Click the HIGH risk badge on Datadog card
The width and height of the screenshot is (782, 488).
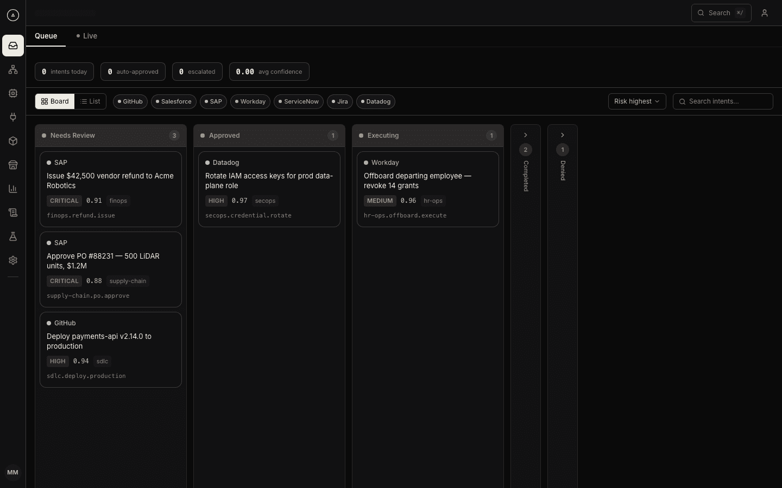coord(216,201)
